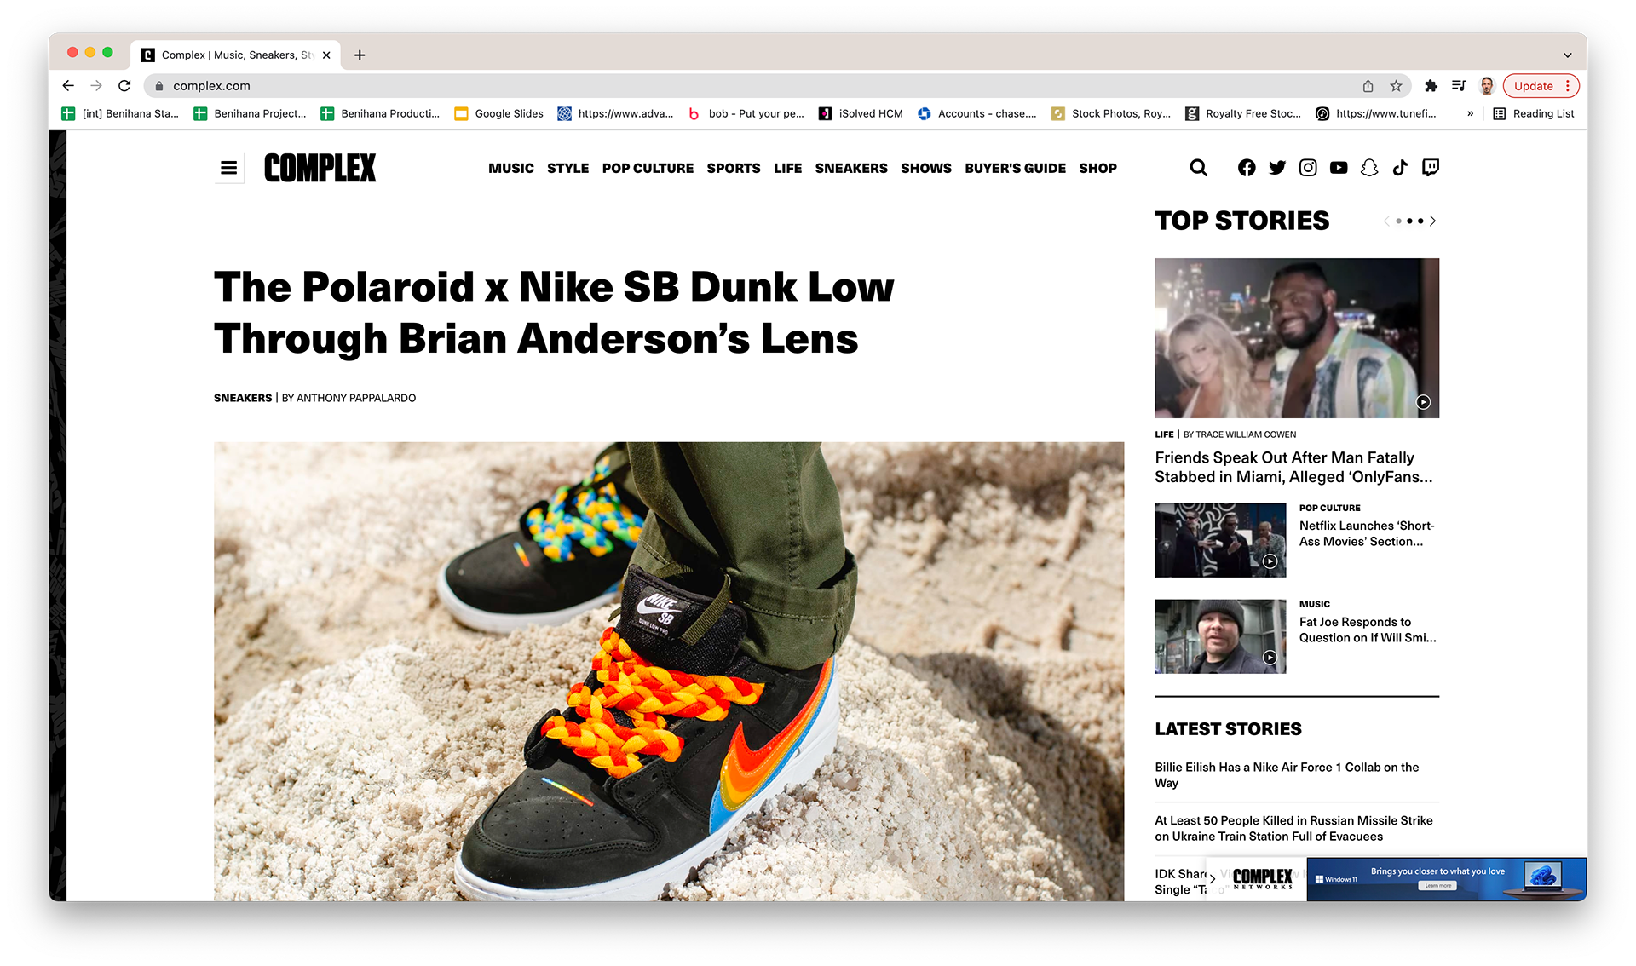Click the Chrome Update button
Viewport: 1636px width, 966px height.
pos(1541,86)
